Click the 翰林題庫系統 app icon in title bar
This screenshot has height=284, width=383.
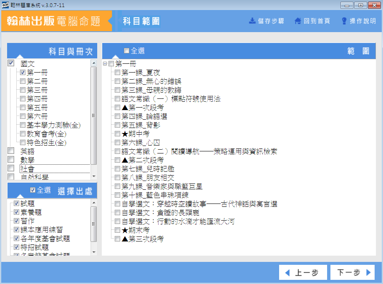[5, 5]
